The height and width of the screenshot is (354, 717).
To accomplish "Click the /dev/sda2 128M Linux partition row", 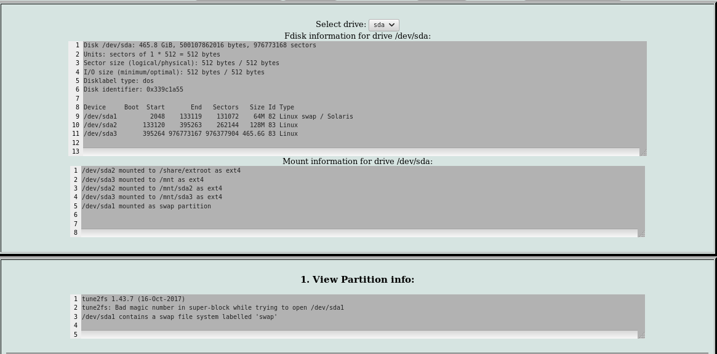I will [190, 125].
